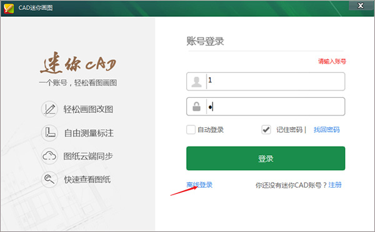Click the 轻松画图改图 feature label
Screen dimensions: 375x232
88,109
